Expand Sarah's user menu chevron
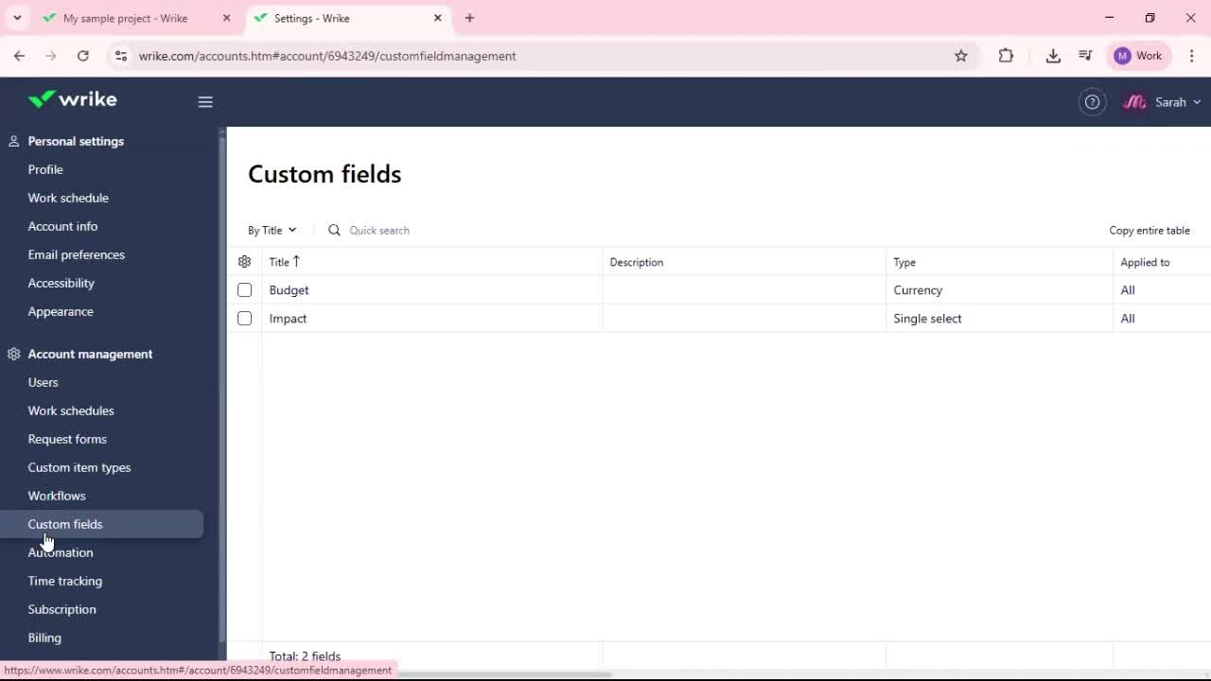Image resolution: width=1211 pixels, height=681 pixels. (1197, 102)
